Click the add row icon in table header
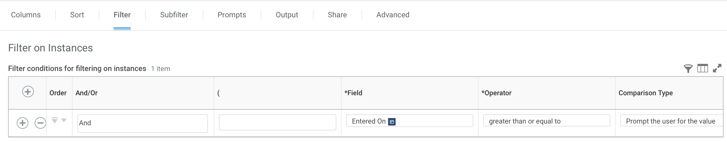Viewport: 727px width, 142px height. 28,92
